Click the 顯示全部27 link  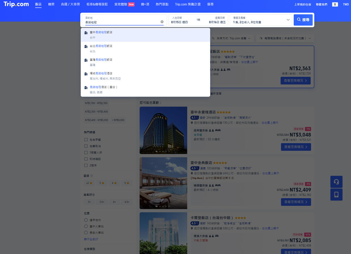[x=91, y=239]
